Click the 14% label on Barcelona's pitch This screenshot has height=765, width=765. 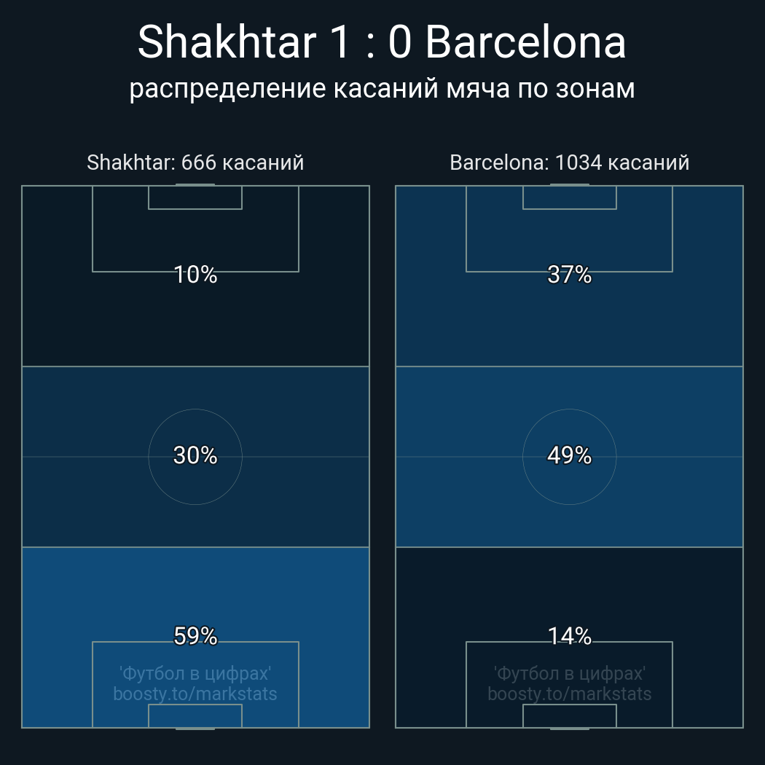[570, 636]
